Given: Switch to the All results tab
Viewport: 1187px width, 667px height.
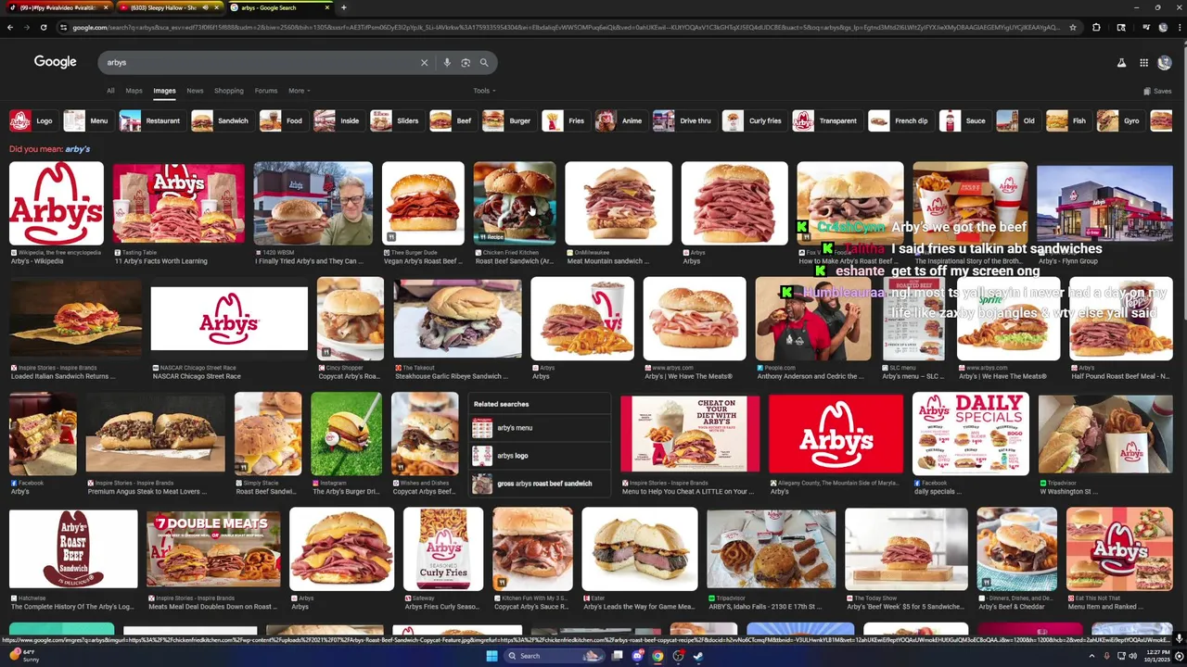Looking at the screenshot, I should coord(110,91).
